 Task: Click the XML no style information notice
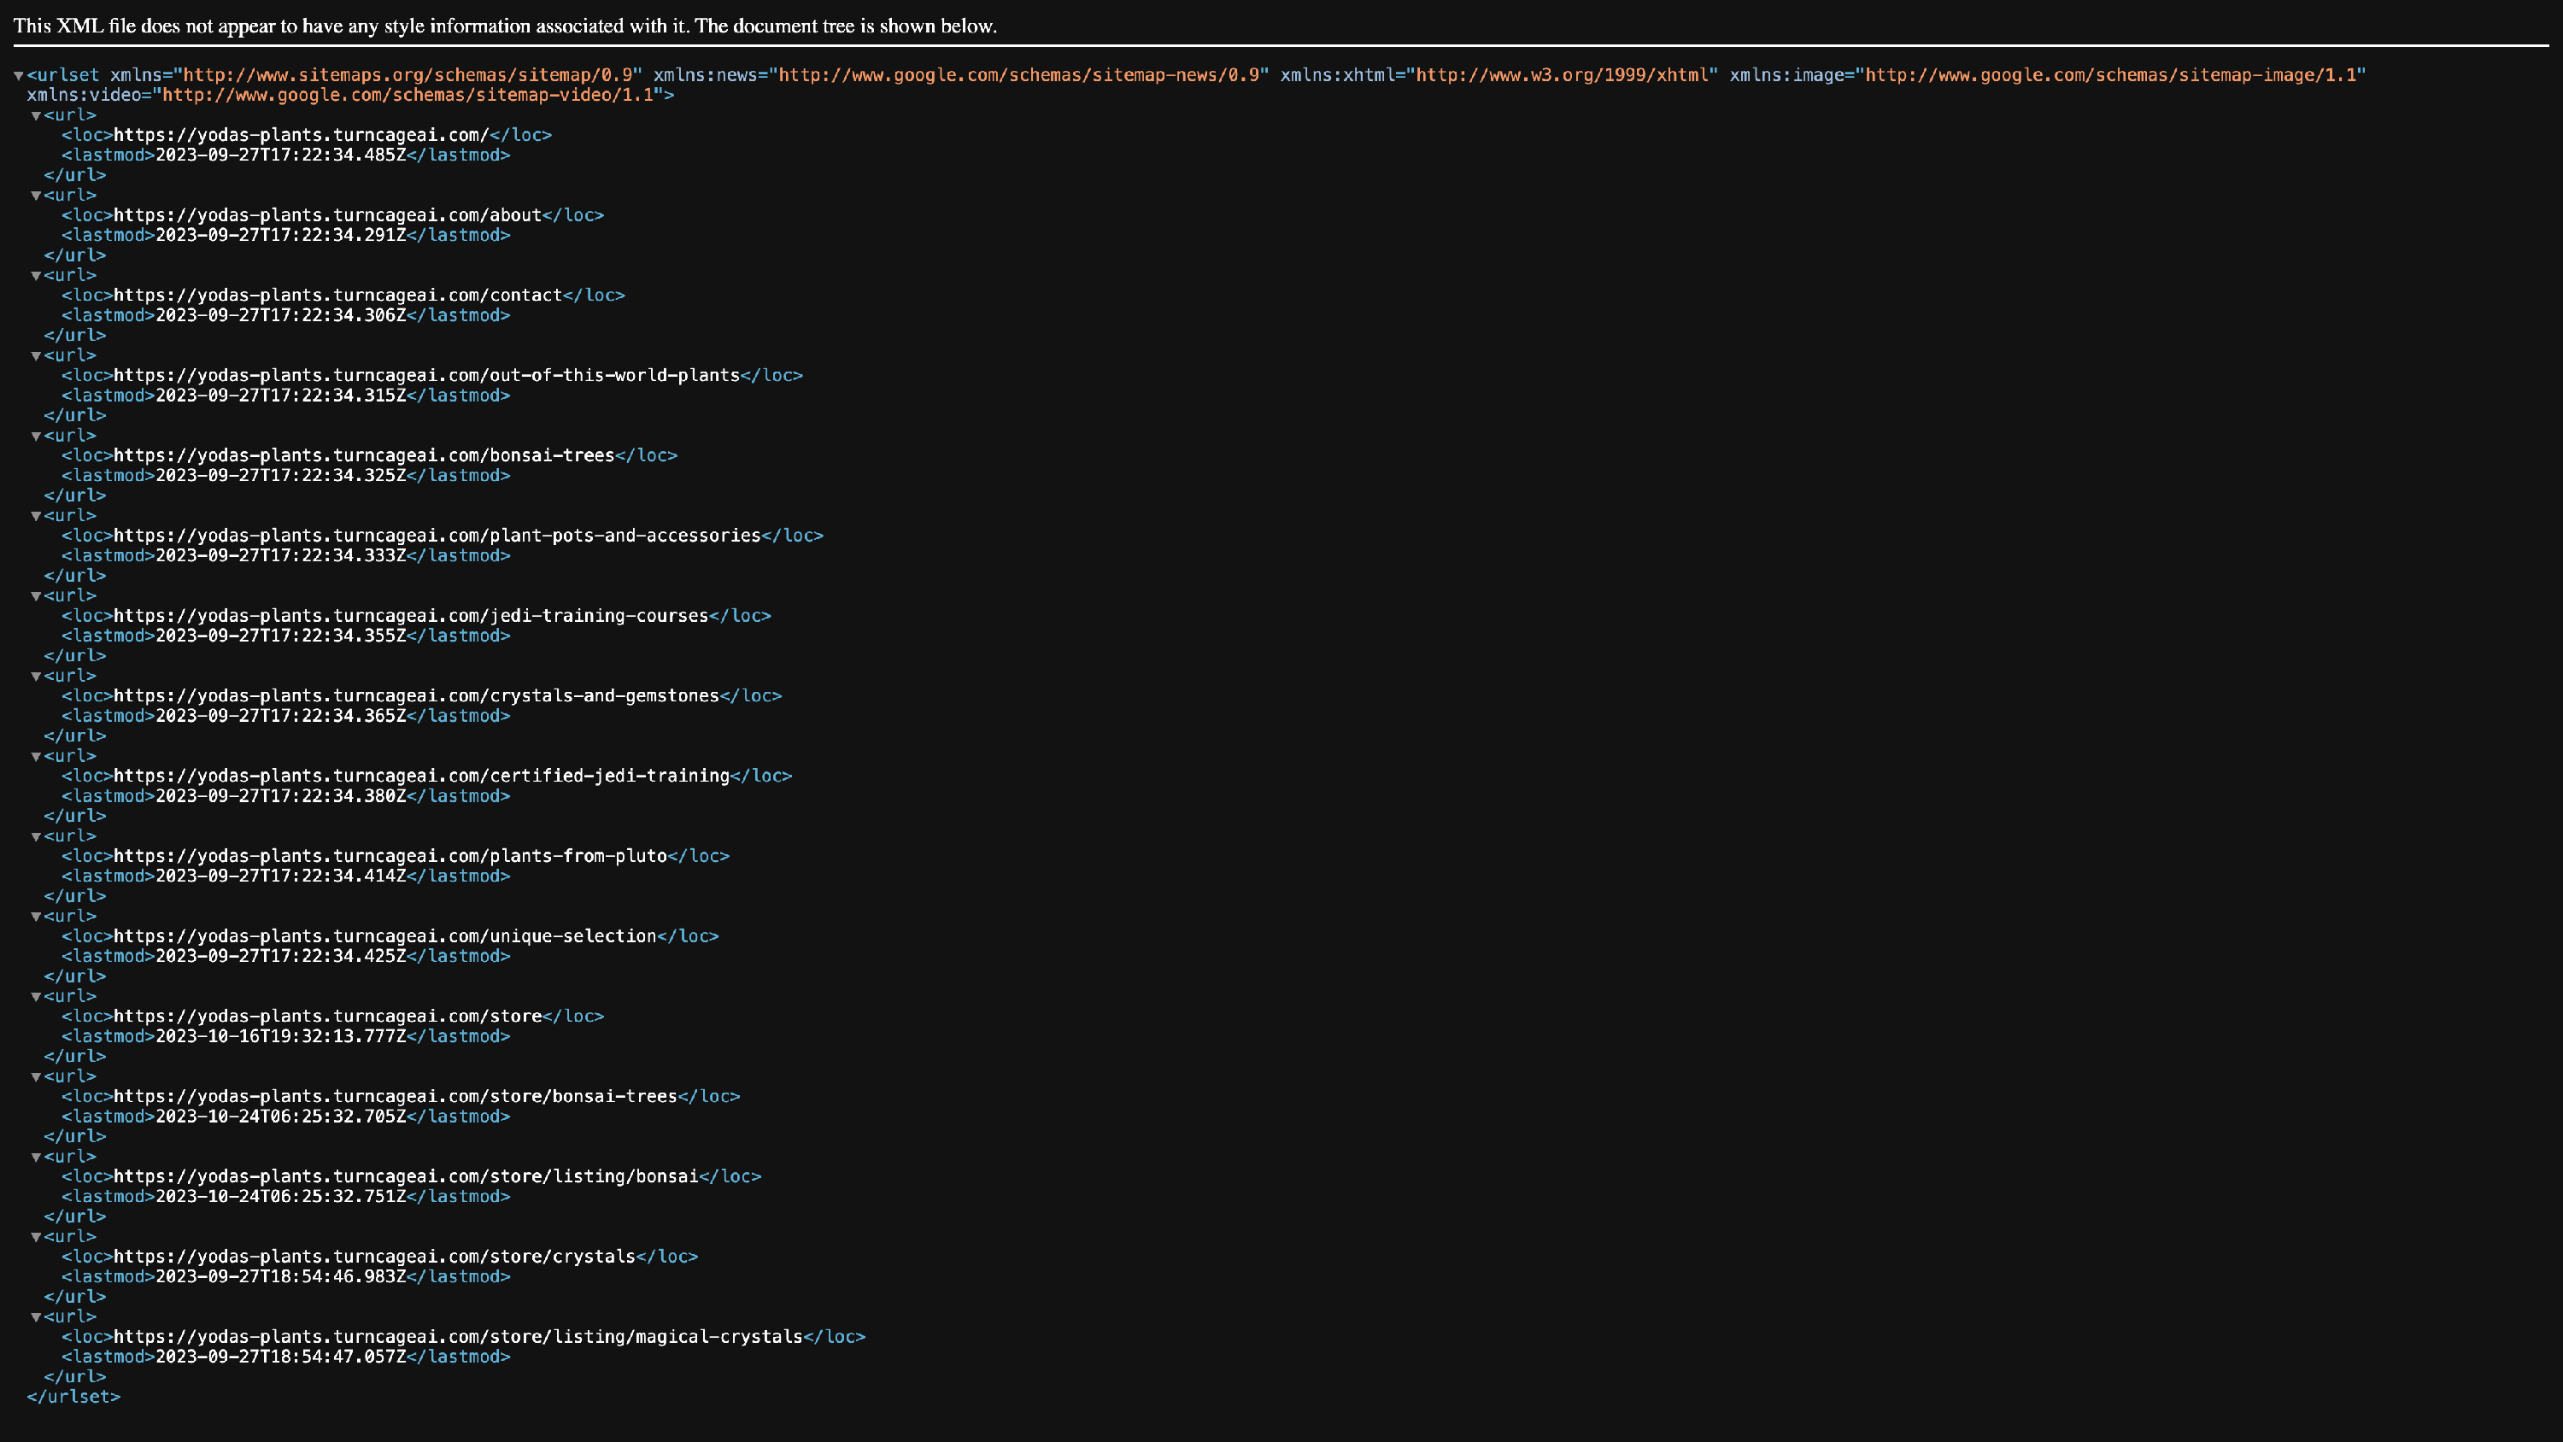click(506, 26)
